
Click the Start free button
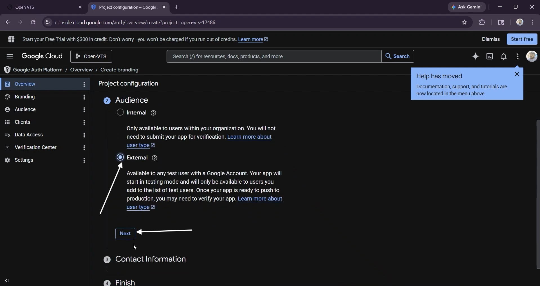[522, 39]
